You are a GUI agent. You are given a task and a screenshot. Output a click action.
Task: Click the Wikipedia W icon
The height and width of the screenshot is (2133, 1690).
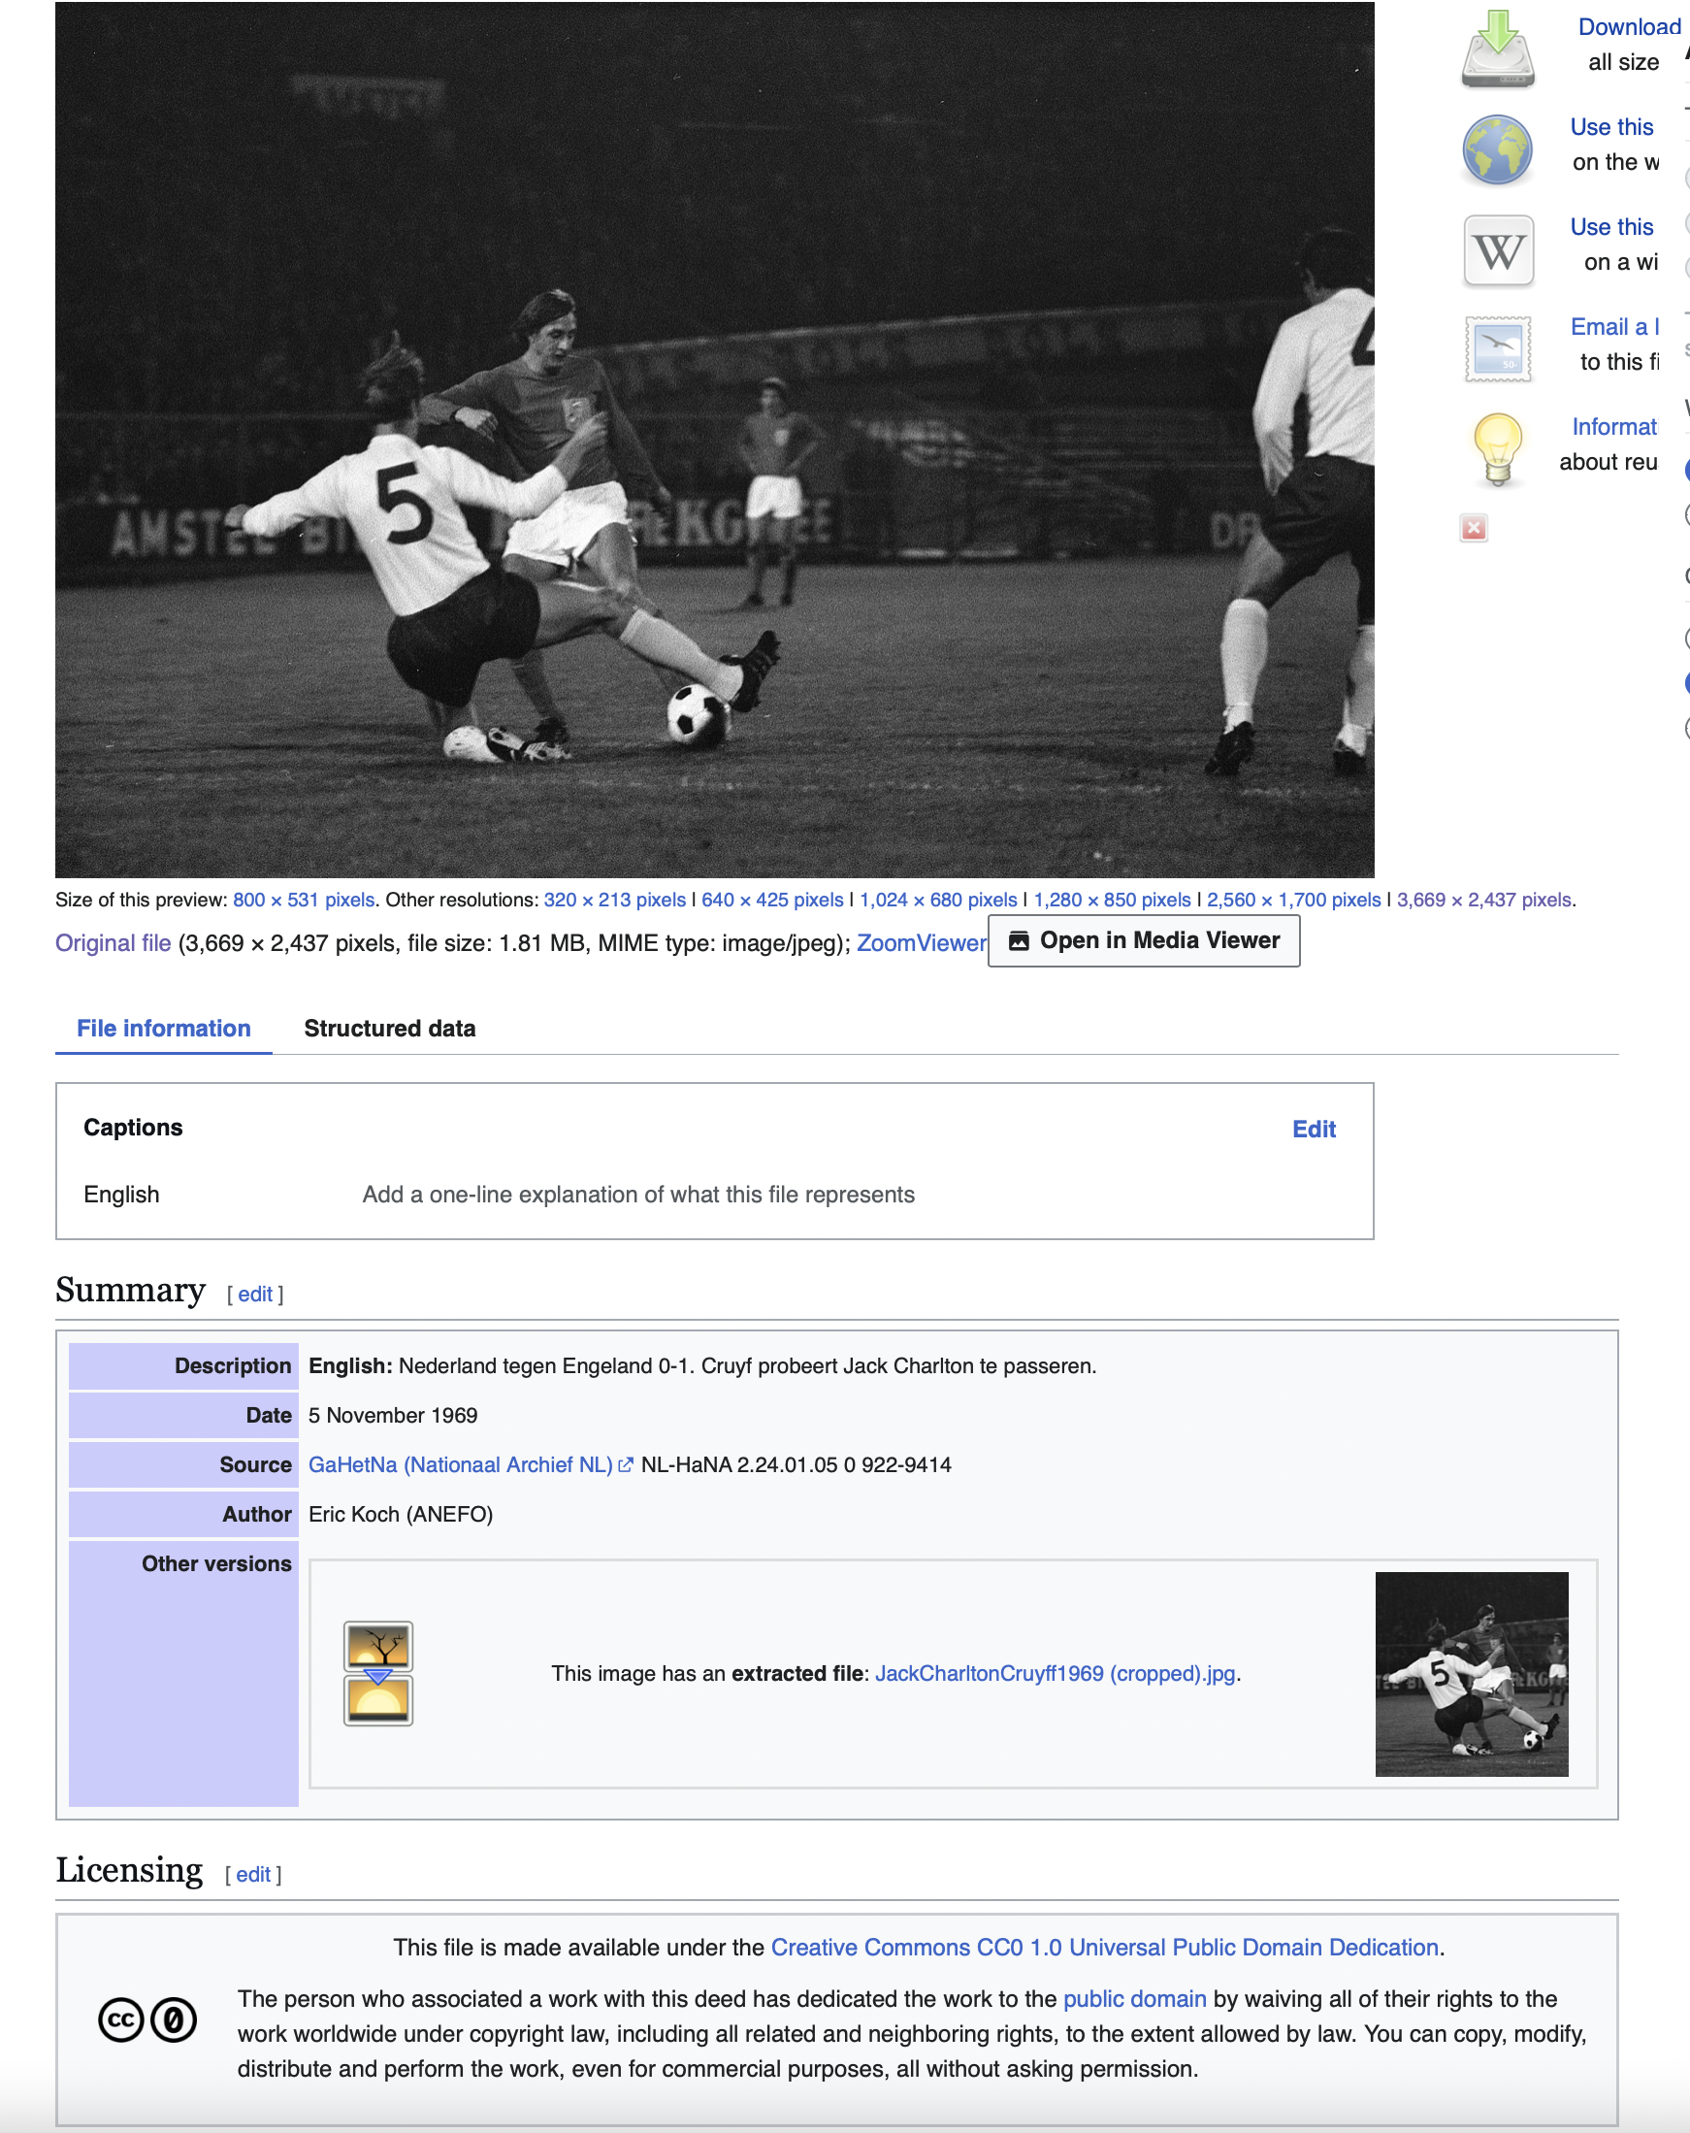point(1497,250)
